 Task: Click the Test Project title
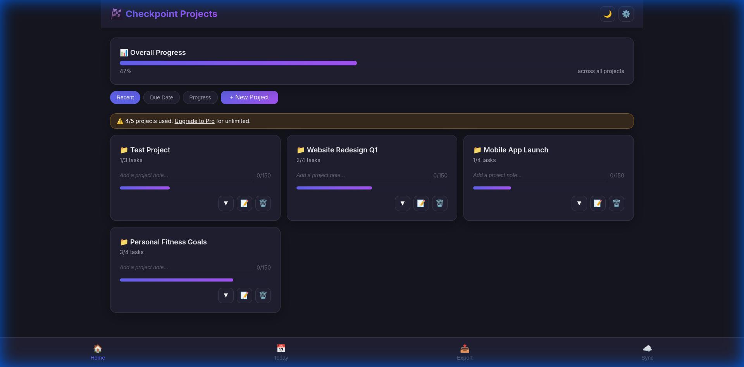[150, 150]
